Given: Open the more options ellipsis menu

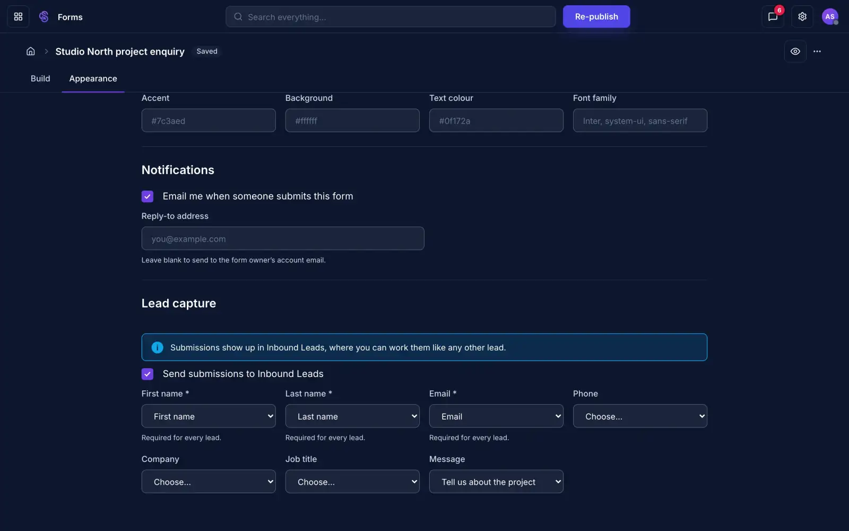Looking at the screenshot, I should pos(817,52).
